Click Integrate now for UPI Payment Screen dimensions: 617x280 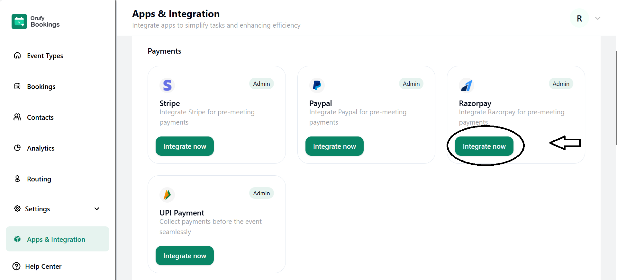click(184, 256)
